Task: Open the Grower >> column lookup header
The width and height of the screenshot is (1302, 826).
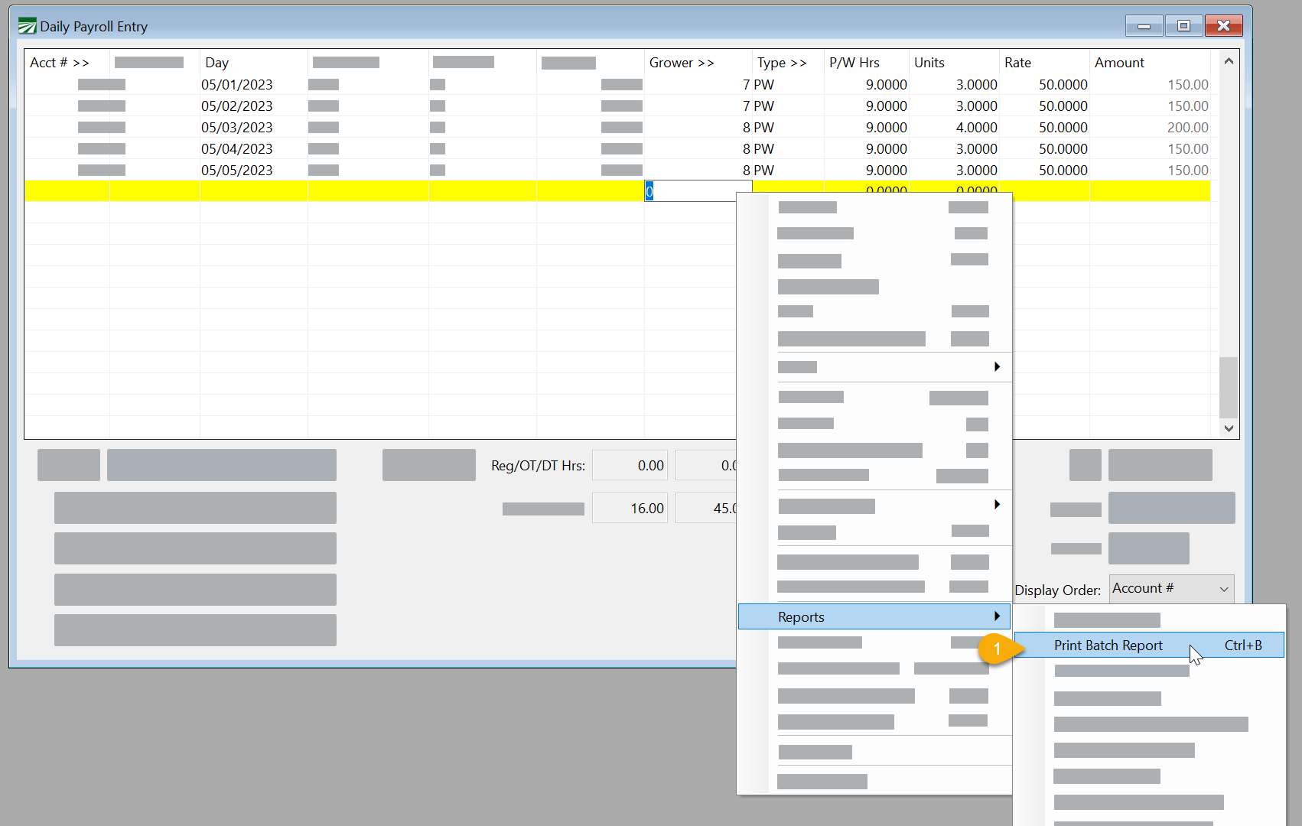Action: tap(681, 63)
